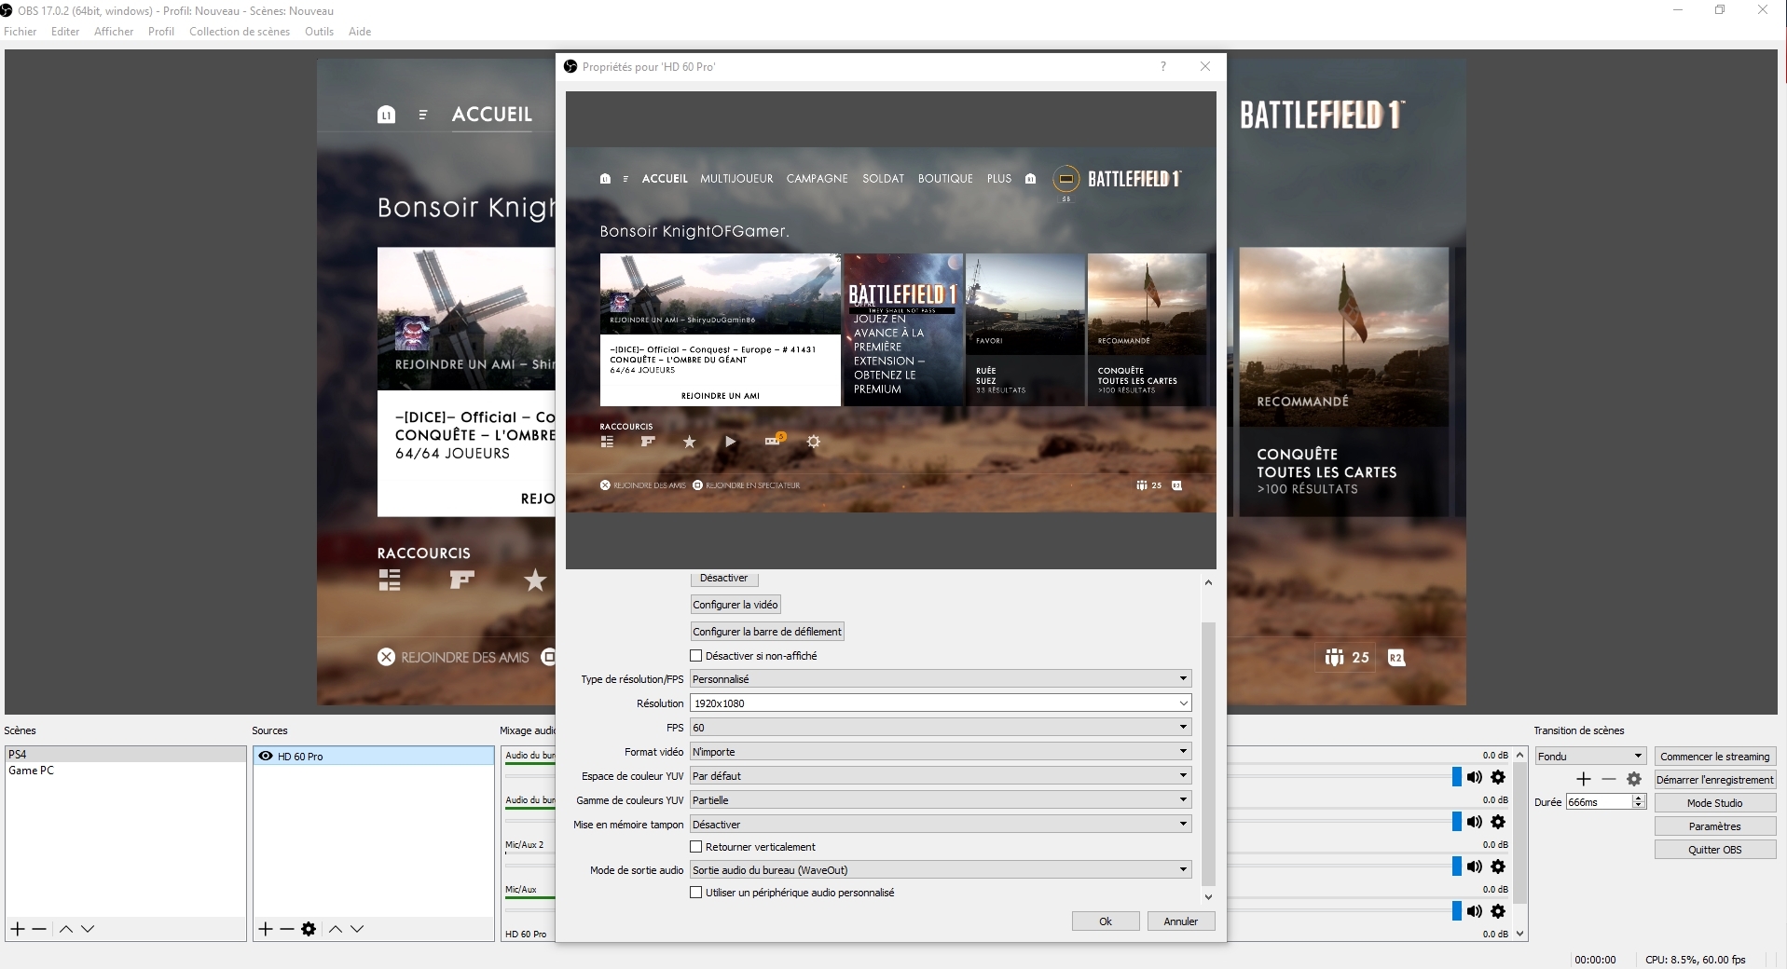Add a scene transition with the plus icon

(x=1584, y=779)
